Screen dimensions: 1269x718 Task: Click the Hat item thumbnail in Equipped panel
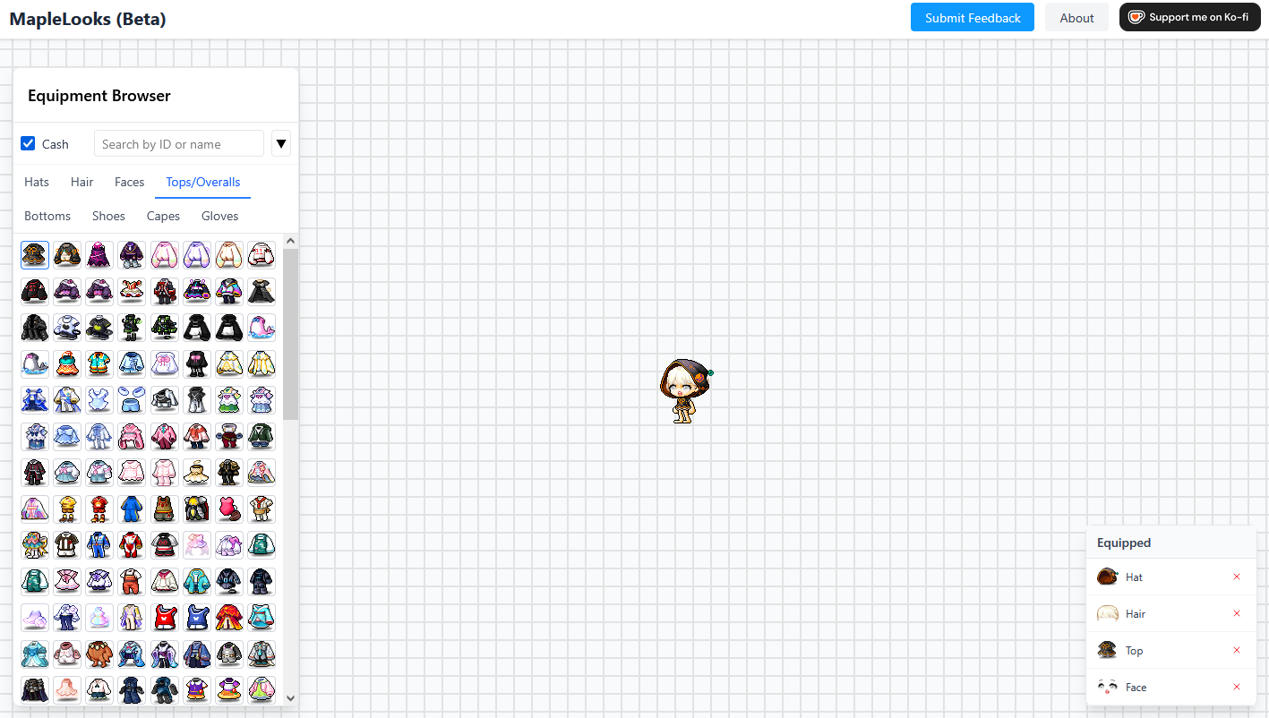pos(1108,577)
